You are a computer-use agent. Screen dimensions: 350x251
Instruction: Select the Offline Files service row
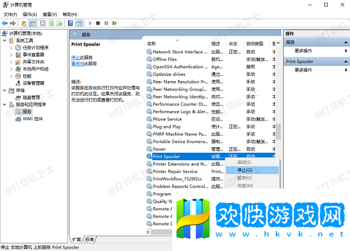click(x=211, y=59)
